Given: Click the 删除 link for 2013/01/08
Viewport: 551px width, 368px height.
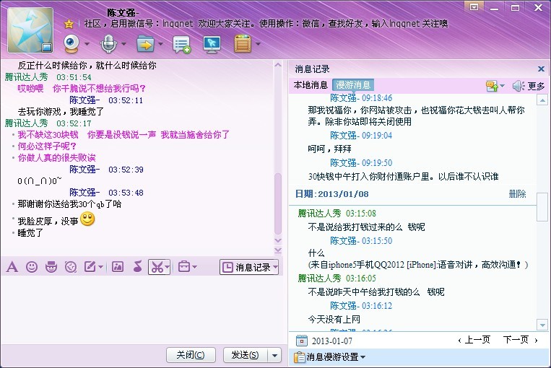Looking at the screenshot, I should pos(517,194).
